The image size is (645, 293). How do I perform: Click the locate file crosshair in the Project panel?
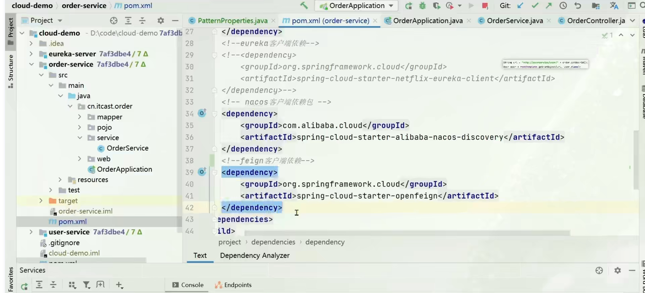pos(113,21)
